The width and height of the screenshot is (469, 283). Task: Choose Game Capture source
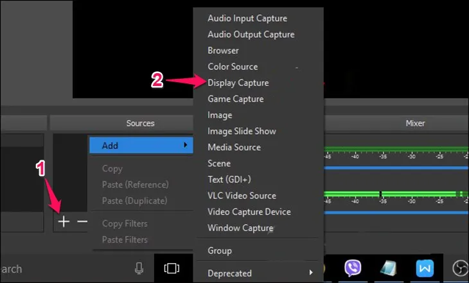click(236, 99)
